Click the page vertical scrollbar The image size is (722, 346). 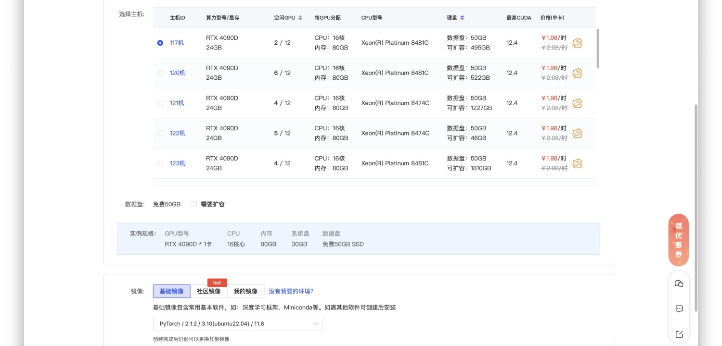[x=696, y=208]
